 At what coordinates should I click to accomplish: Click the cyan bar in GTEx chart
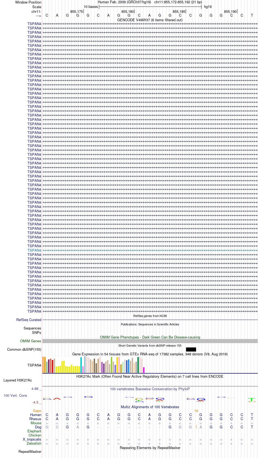81,365
